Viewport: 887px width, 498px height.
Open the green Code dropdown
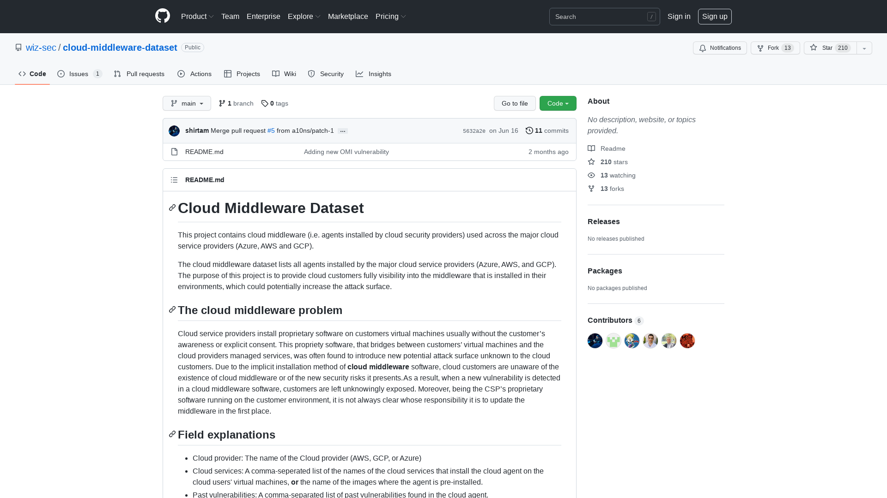pos(558,103)
